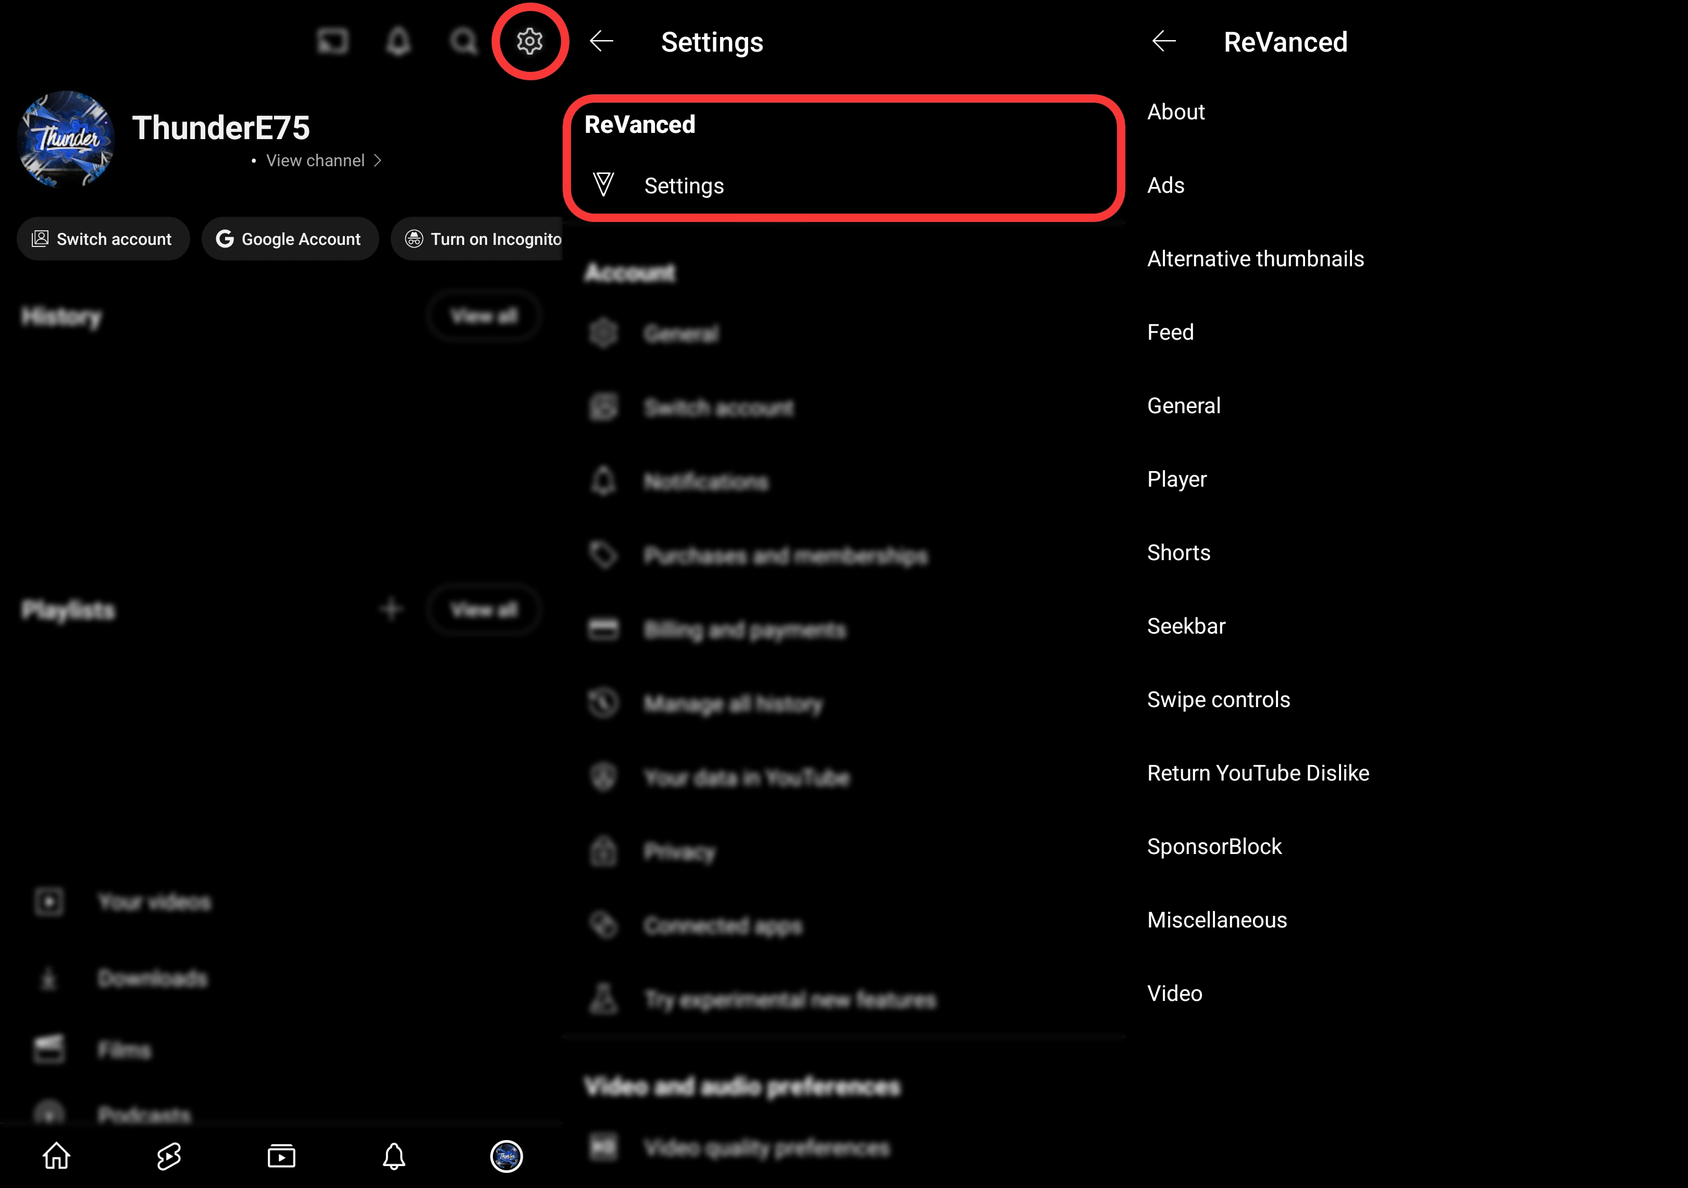Tap the ThunderE75 profile avatar
Viewport: 1688px width, 1188px height.
[x=66, y=139]
